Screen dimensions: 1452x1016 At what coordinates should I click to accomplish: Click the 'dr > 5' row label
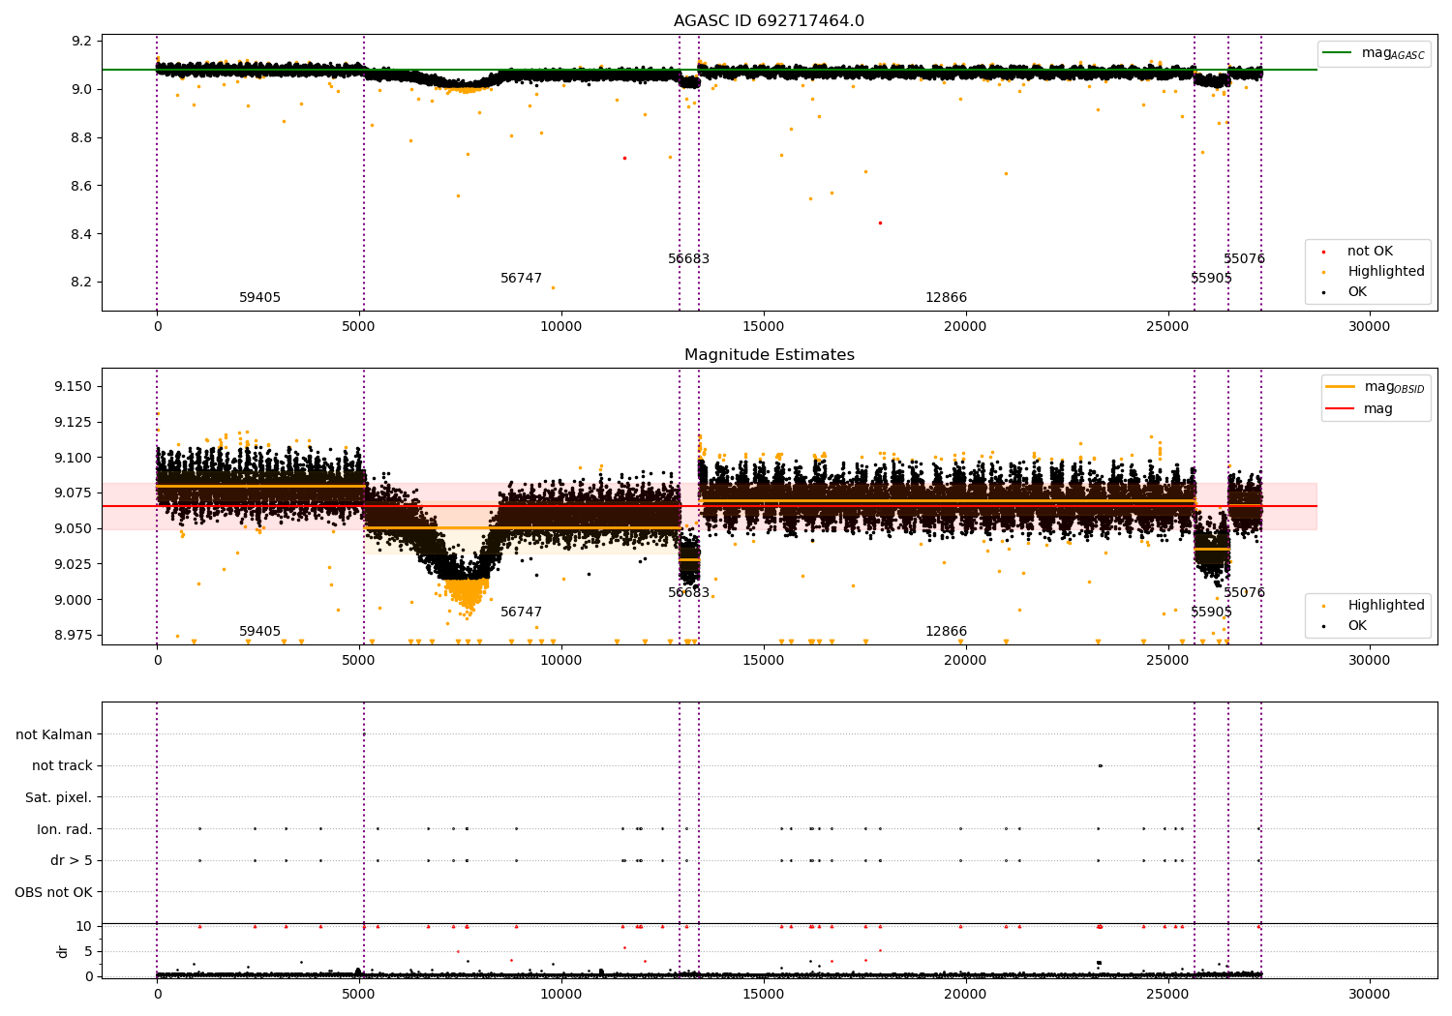click(x=72, y=861)
